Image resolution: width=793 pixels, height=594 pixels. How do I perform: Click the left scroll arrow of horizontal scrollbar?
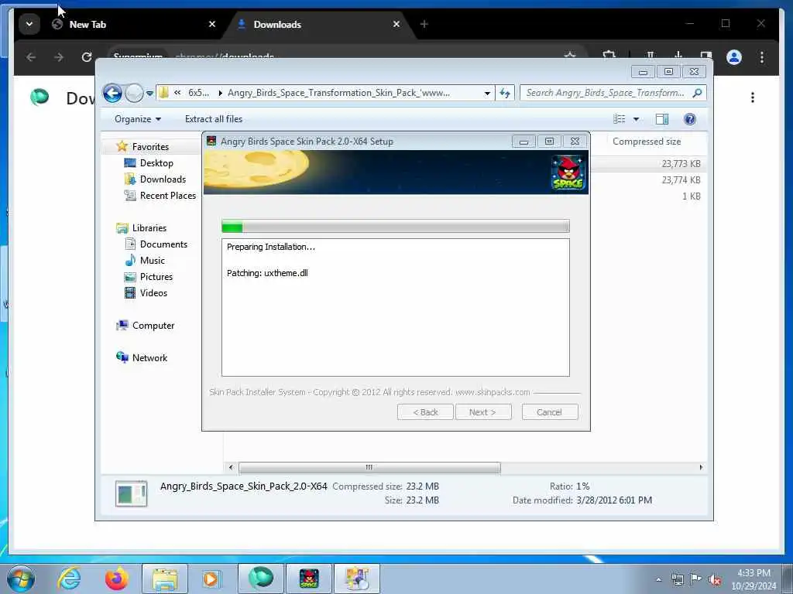[231, 468]
